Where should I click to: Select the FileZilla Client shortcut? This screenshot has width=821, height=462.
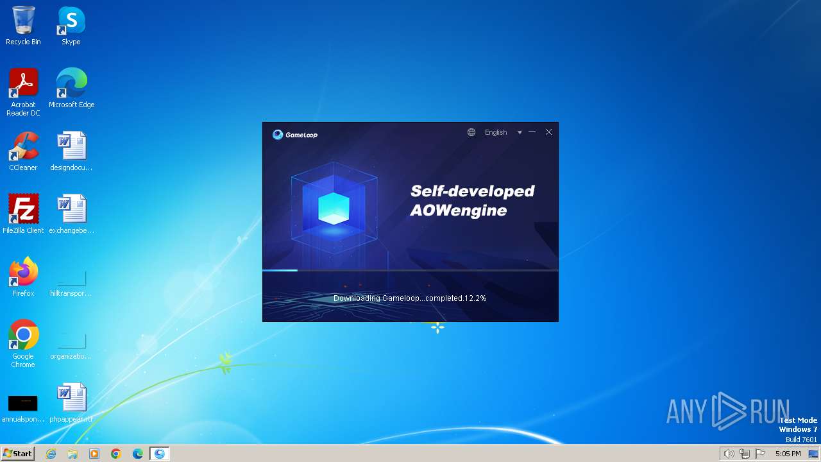(23, 214)
